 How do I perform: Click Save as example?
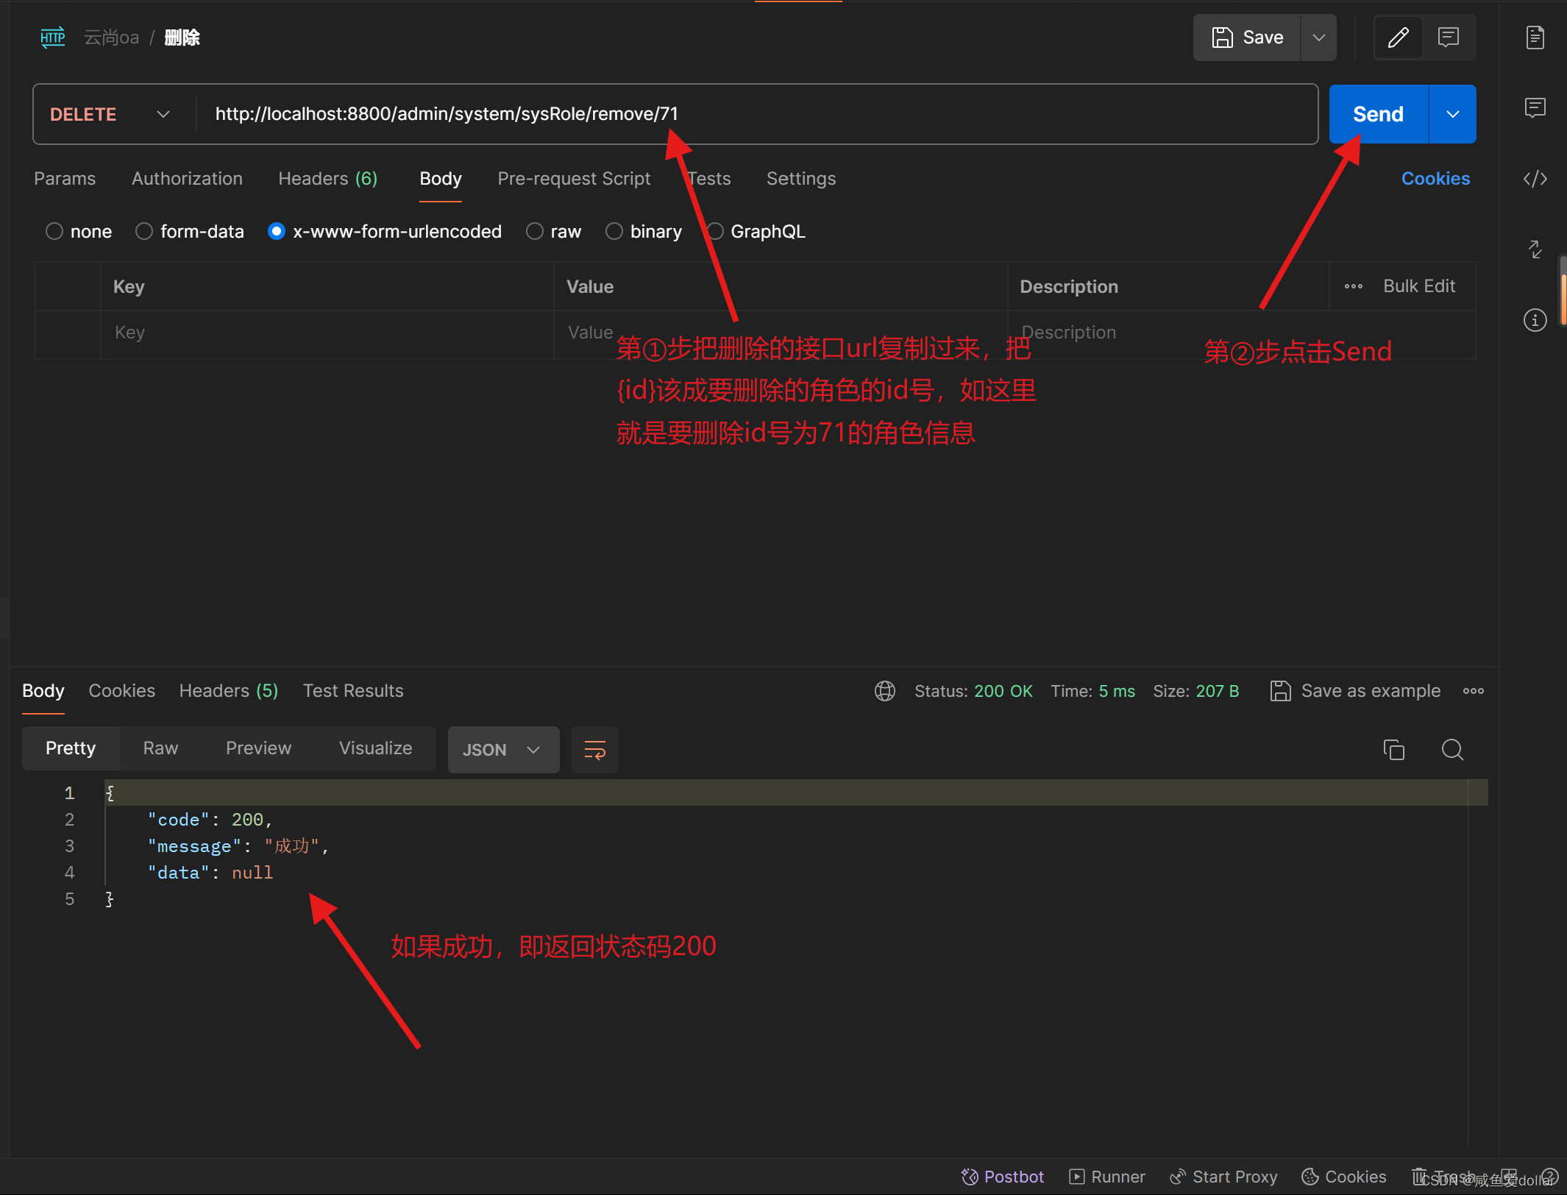1356,691
